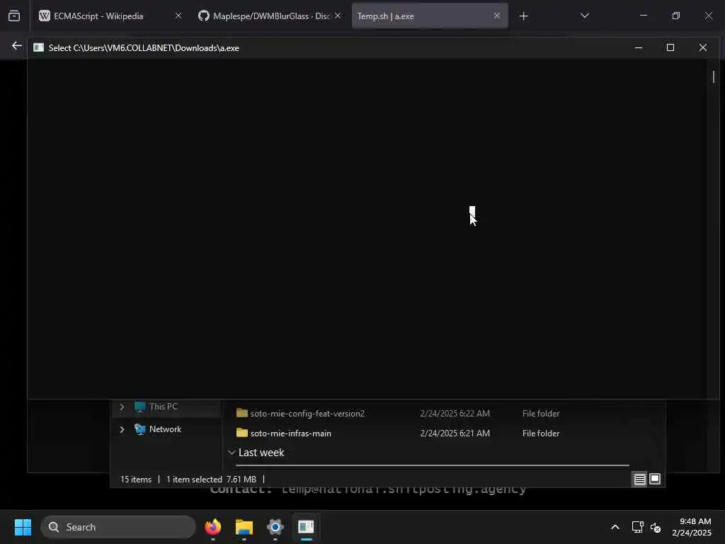
Task: Show hidden system tray icons
Action: 615,527
